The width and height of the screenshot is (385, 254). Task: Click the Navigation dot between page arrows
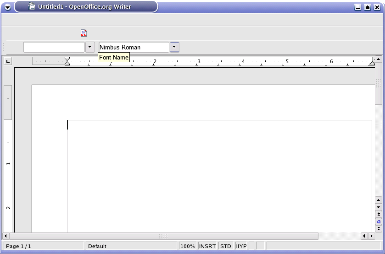point(379,221)
